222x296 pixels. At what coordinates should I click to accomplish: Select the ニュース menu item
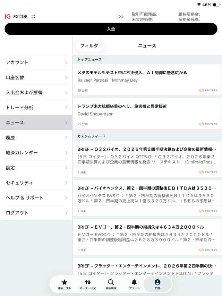tap(36, 122)
